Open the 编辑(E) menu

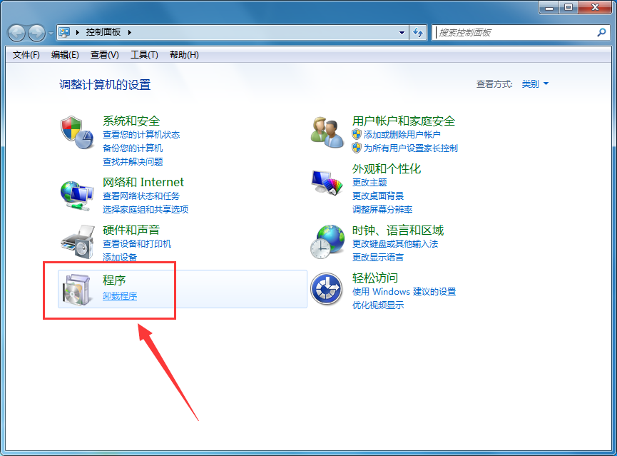65,55
